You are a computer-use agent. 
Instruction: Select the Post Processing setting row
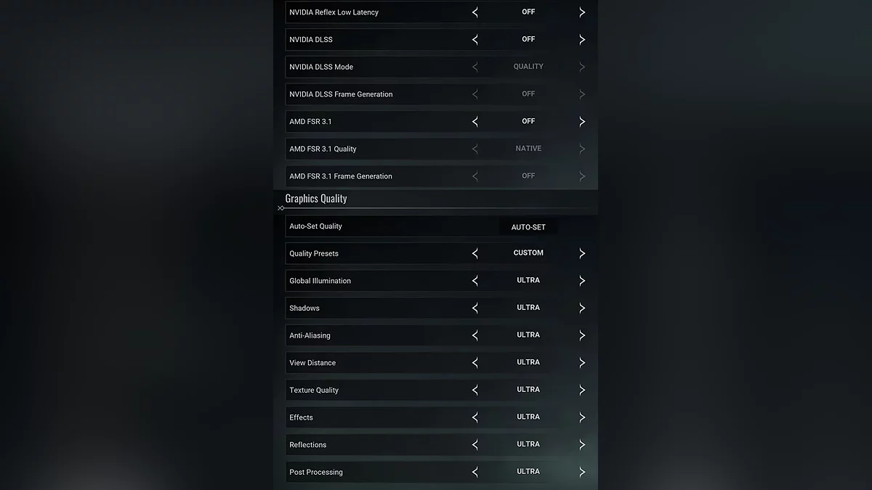pyautogui.click(x=316, y=473)
